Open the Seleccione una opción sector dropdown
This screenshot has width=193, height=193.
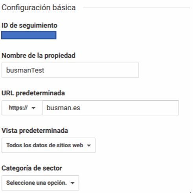coord(40,183)
